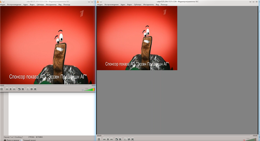Open Поиск и замена panel at bottom

click(x=11, y=140)
